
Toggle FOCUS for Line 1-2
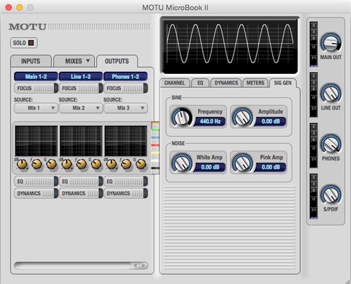[81, 88]
